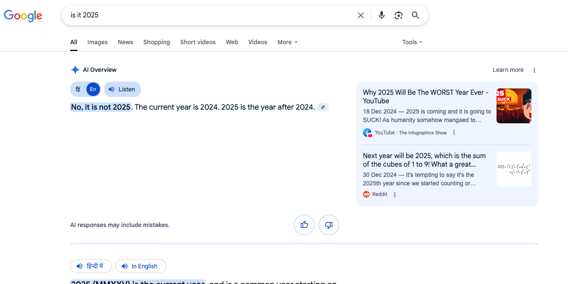Open the Tools dropdown
This screenshot has height=284, width=568.
click(x=412, y=42)
